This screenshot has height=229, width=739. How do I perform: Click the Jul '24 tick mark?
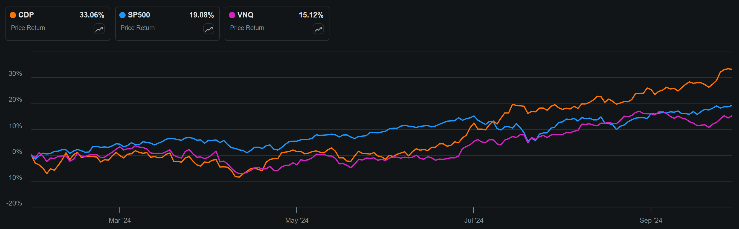(x=474, y=210)
